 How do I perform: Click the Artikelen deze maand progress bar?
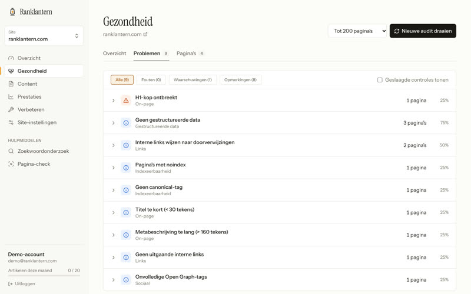[x=44, y=275]
